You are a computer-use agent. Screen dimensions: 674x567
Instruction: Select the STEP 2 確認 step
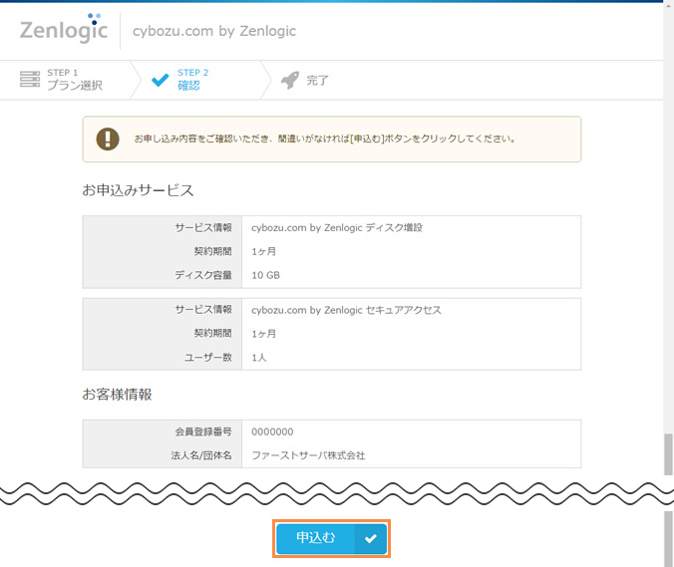click(x=192, y=80)
